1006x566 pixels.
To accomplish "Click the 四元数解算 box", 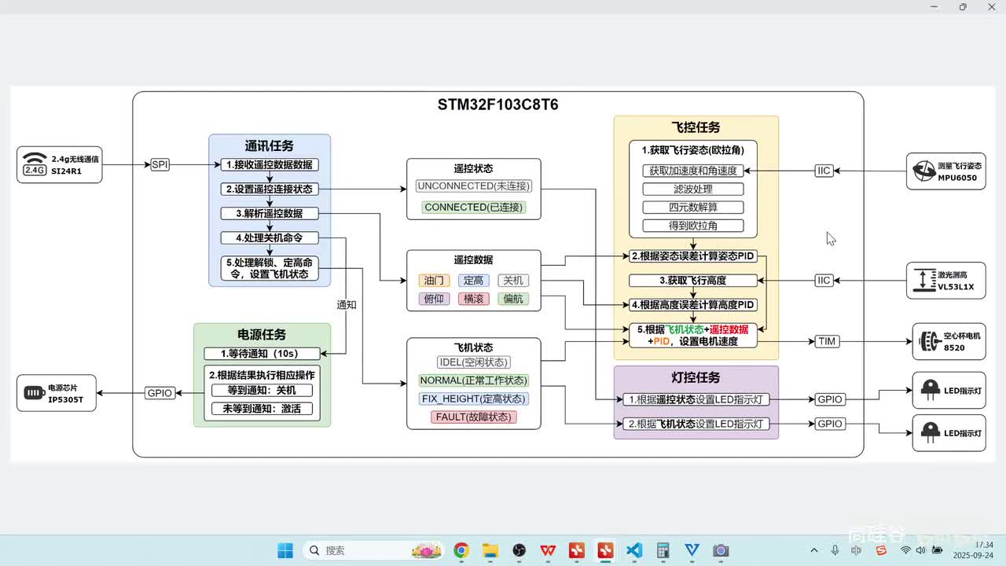I will [693, 208].
